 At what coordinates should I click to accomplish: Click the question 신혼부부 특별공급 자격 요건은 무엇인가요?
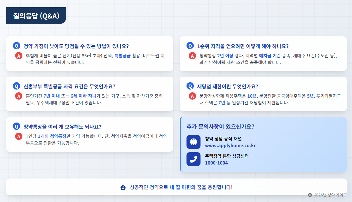coord(69,86)
